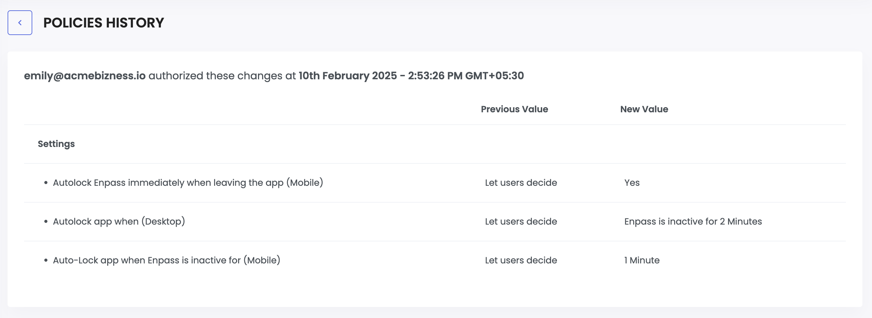Click the Yes new value
The image size is (872, 318).
coord(632,183)
